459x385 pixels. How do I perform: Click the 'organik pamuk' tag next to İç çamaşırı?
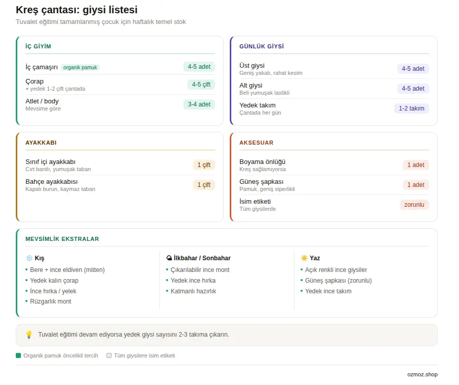click(x=80, y=67)
